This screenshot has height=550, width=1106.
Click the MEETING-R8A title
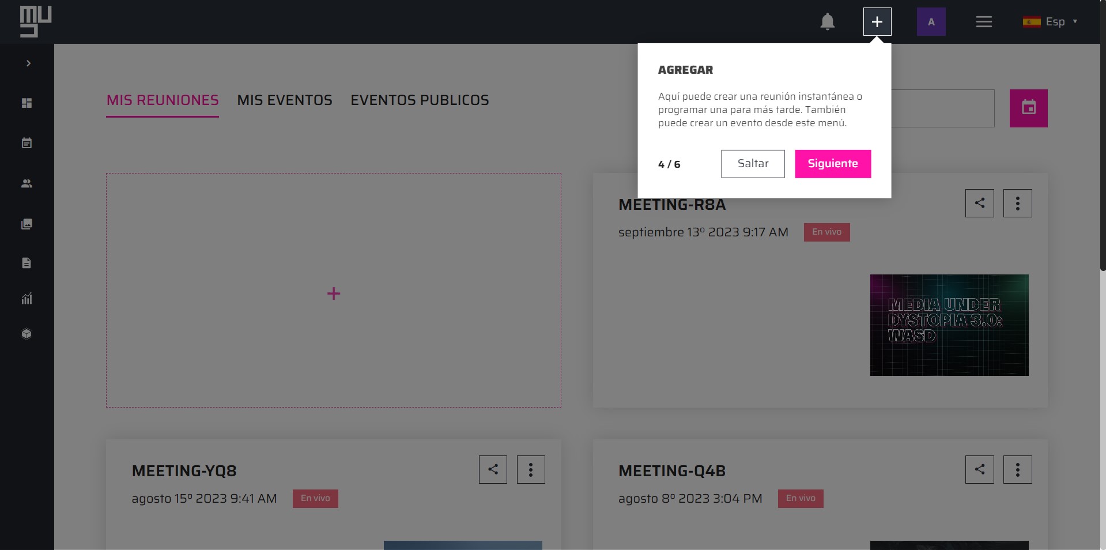[x=672, y=205]
